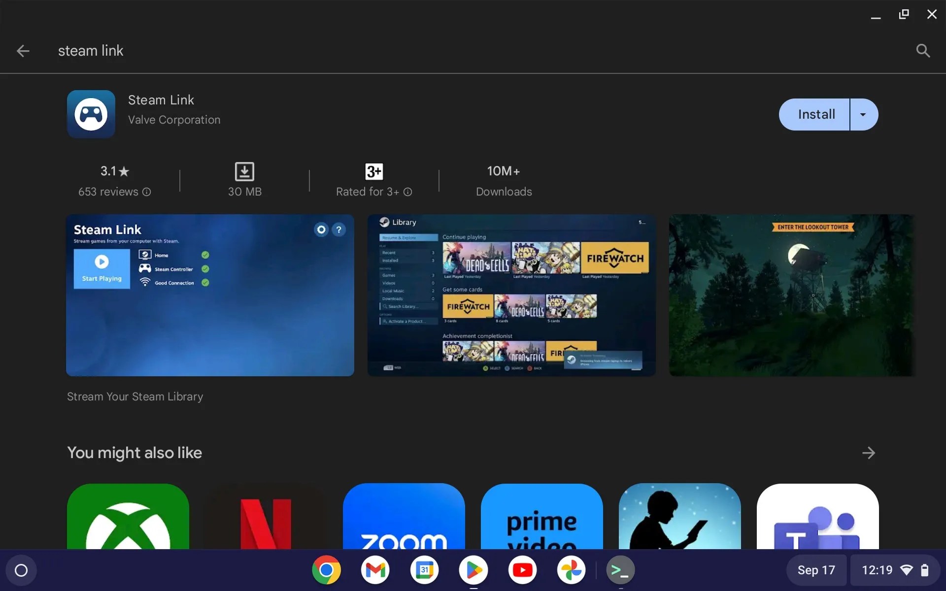Open the Valve Corporation developer link
946x591 pixels.
click(174, 120)
